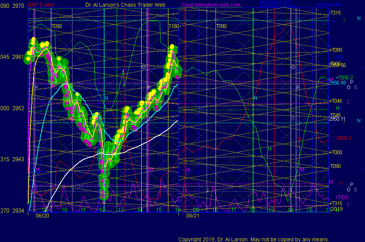Click the "2959.56" price value on the right
The height and width of the screenshot is (242, 365).
coord(337,66)
